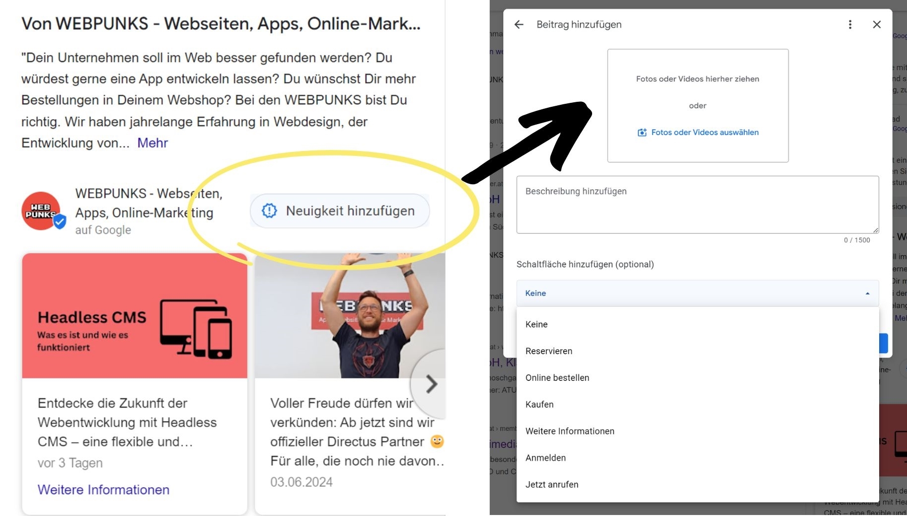The height and width of the screenshot is (516, 907).
Task: Click the heading 'Von WEBPUNKS - Webseiten, Apps, Online-Mark...'
Action: [x=221, y=24]
